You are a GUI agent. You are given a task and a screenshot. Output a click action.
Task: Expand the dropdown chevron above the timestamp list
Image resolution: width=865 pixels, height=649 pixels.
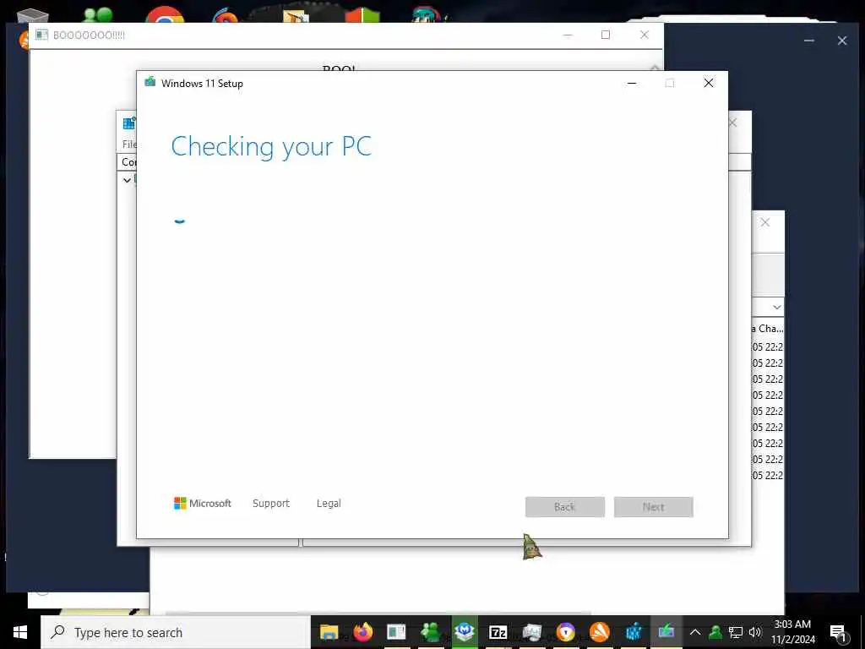777,307
